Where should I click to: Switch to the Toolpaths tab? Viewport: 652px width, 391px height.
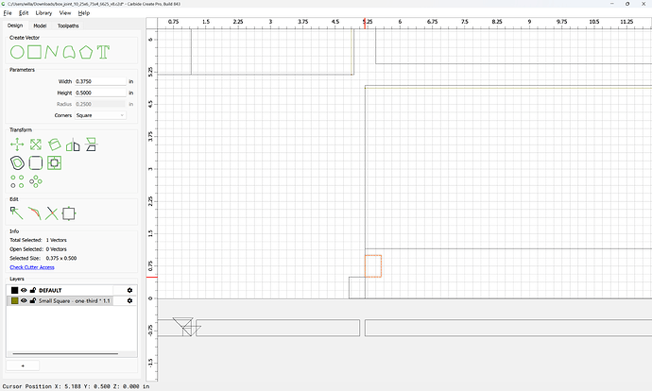click(68, 25)
